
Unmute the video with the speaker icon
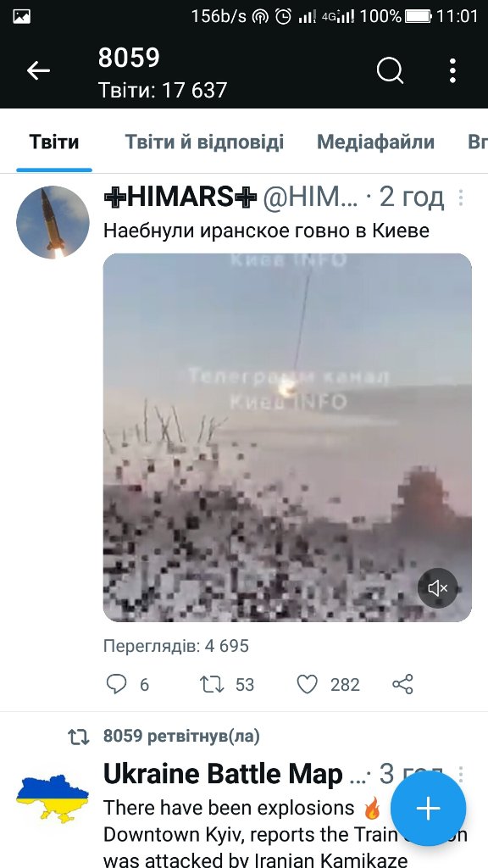click(438, 588)
